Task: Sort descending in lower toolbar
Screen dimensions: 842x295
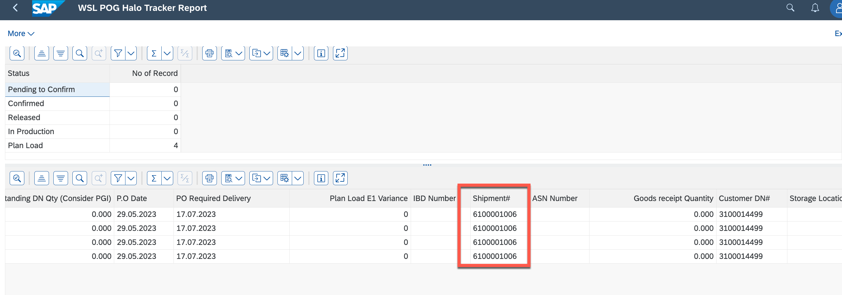Action: pyautogui.click(x=61, y=178)
